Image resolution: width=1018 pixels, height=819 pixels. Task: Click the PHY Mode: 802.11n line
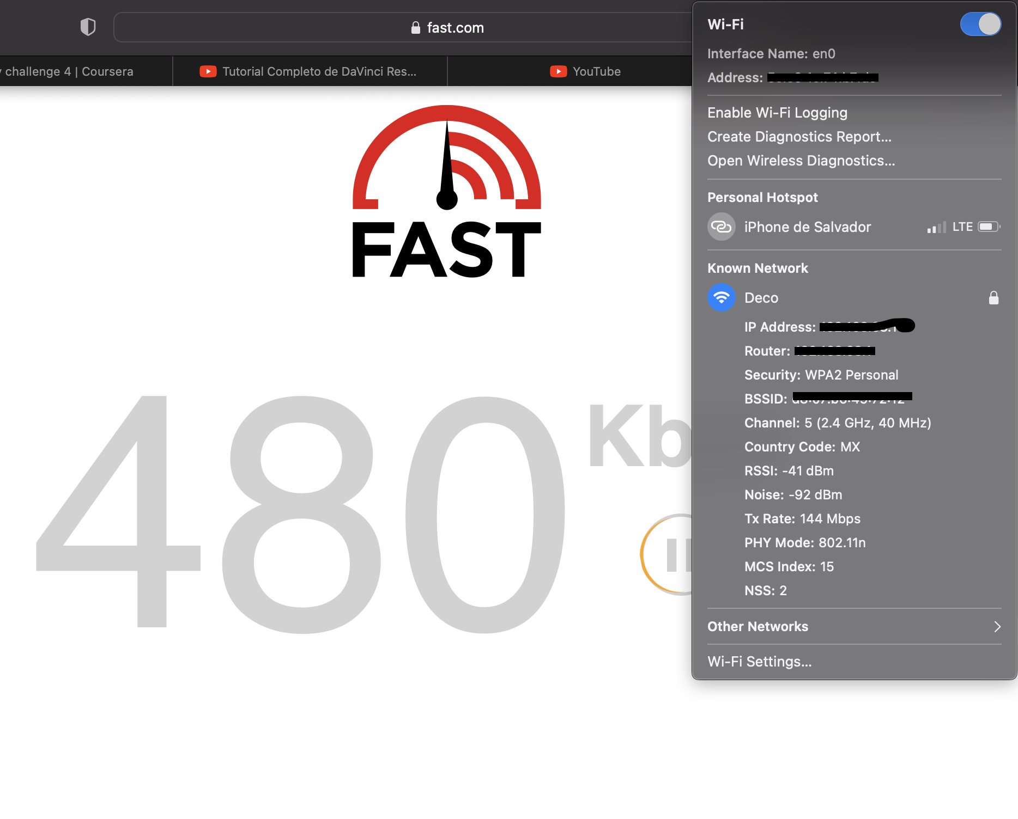(805, 542)
